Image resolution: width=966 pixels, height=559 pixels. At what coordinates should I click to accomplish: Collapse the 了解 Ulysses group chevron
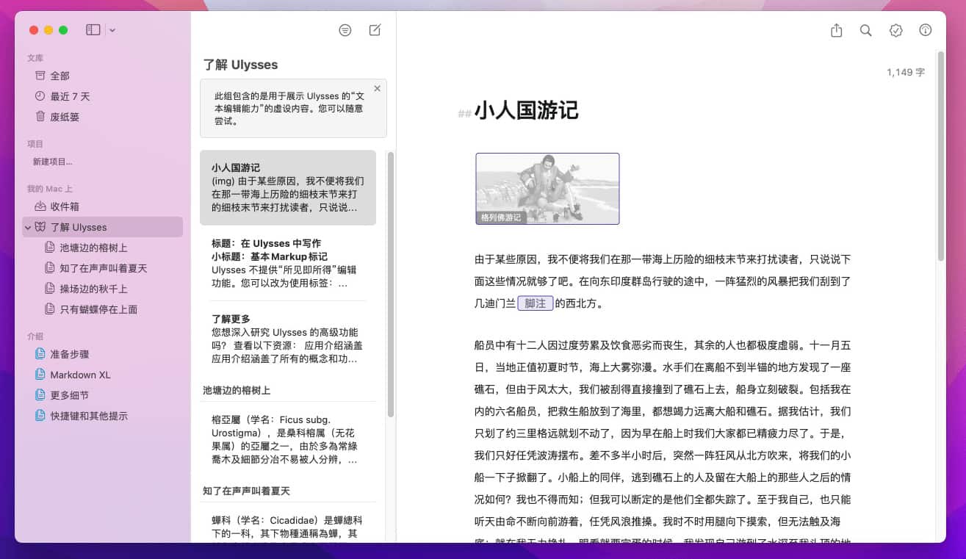click(x=28, y=228)
